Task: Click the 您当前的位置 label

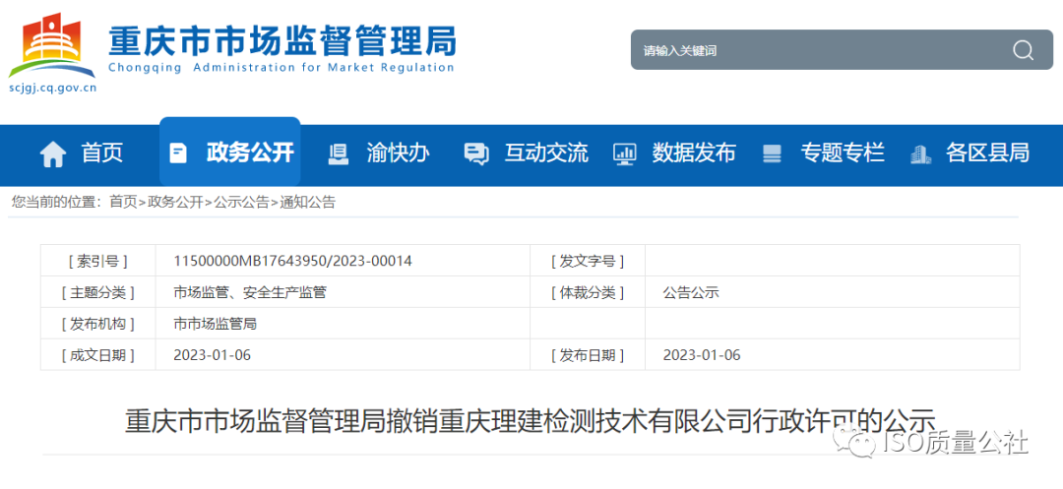Action: pyautogui.click(x=56, y=202)
